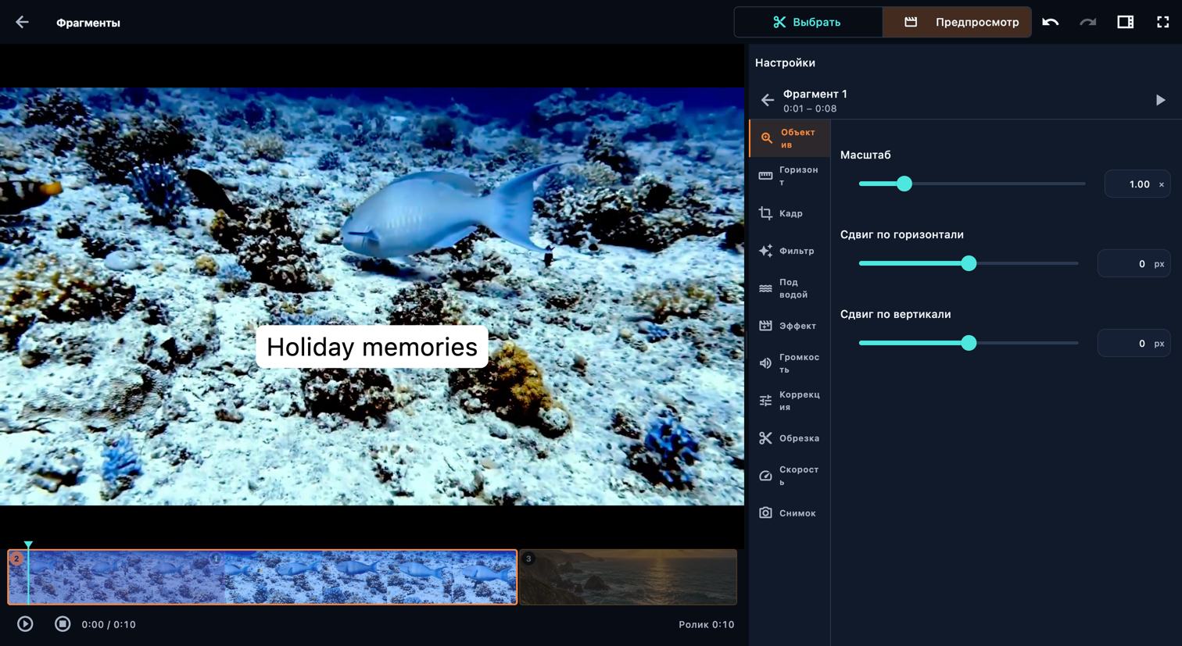Stop timeline playback
The image size is (1182, 646).
63,624
